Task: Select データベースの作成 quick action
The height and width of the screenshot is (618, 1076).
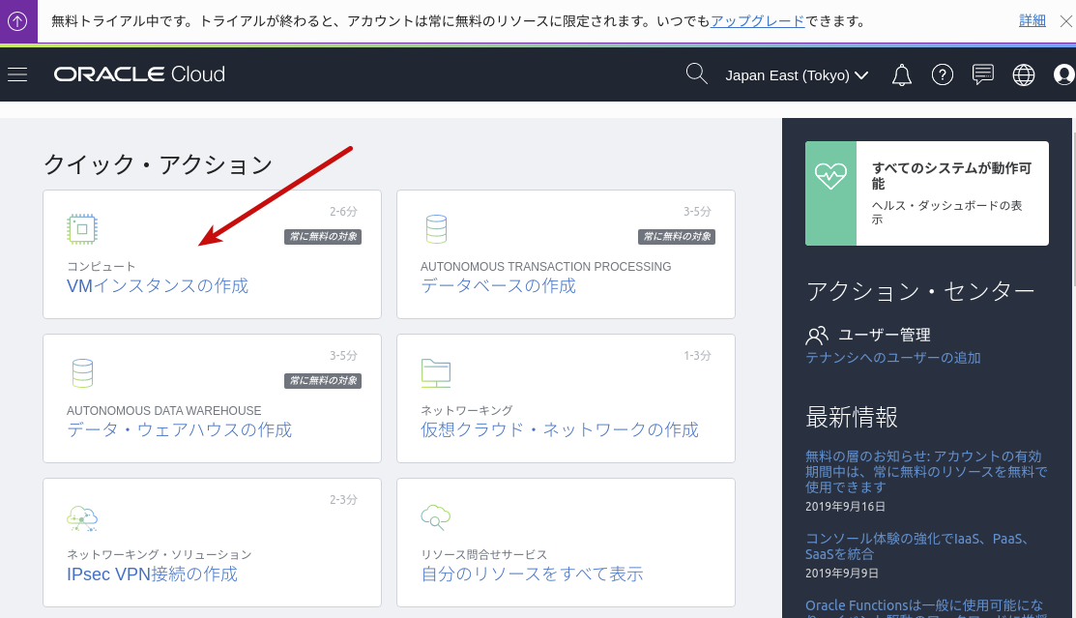Action: point(498,286)
